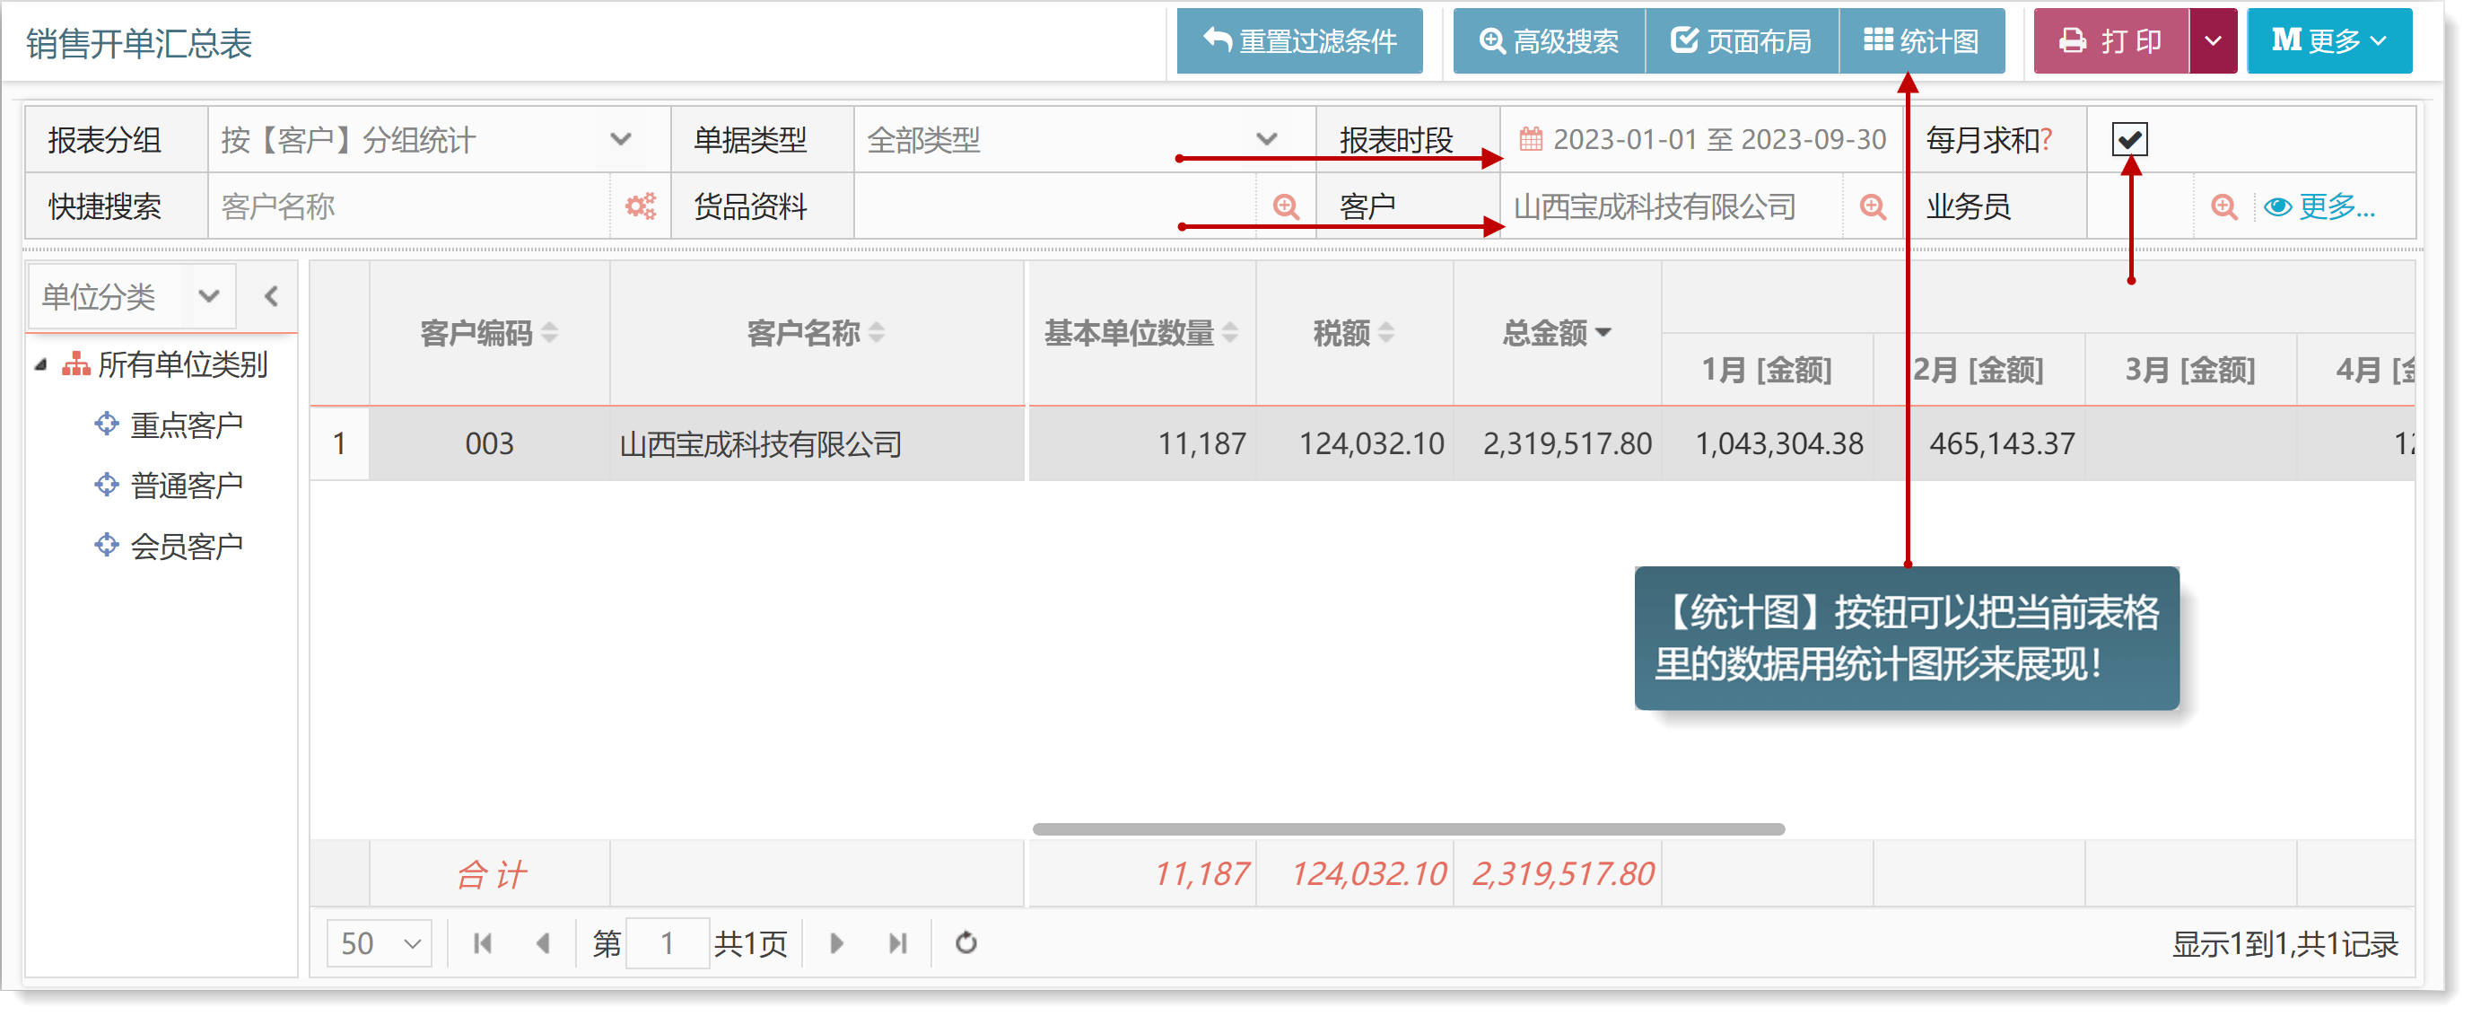
Task: Open the 快捷搜索 gear settings icon
Action: coord(640,206)
